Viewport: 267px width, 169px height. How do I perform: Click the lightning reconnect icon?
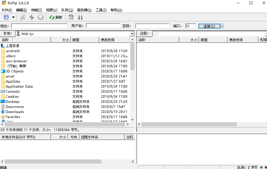point(32,17)
